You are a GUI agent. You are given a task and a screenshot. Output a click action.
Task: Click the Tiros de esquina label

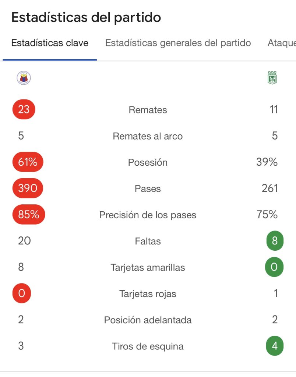[x=148, y=346]
